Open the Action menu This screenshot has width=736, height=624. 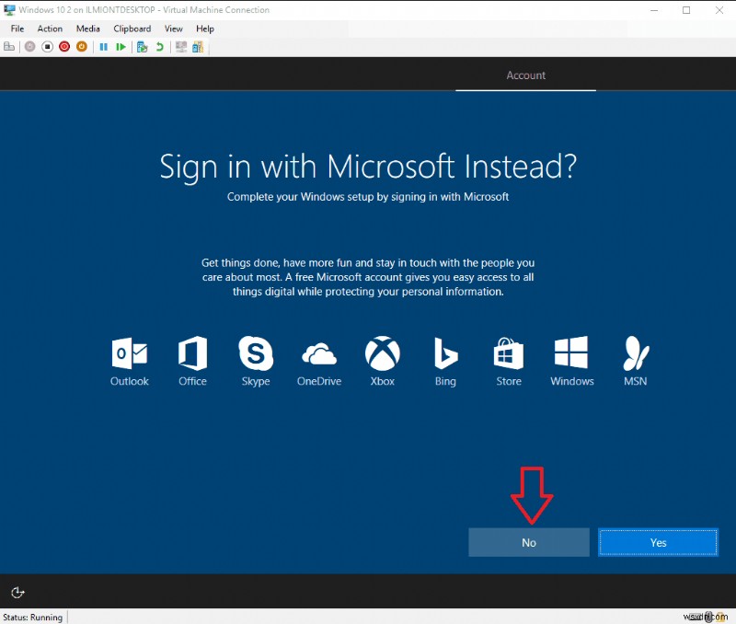50,29
